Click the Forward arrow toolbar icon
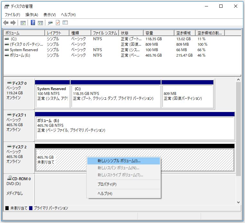This screenshot has height=223, width=245. pos(13,23)
